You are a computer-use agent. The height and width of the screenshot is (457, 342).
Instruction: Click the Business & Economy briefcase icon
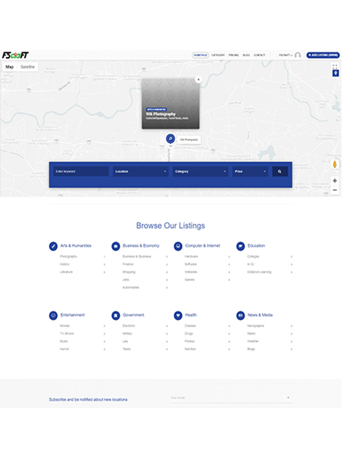click(x=115, y=246)
